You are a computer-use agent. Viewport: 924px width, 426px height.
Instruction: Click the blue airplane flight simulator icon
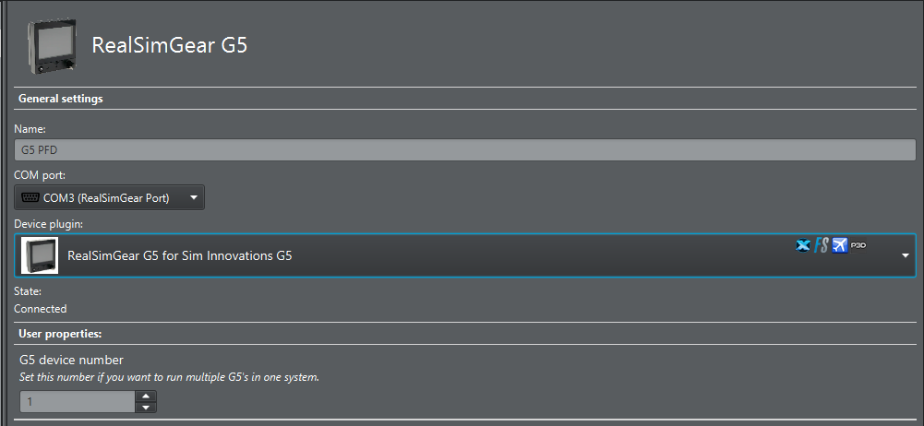click(839, 245)
